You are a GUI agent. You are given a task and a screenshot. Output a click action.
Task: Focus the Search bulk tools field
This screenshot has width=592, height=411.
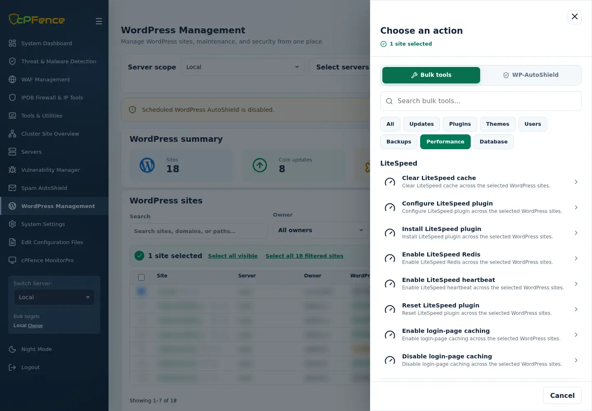[x=481, y=101]
